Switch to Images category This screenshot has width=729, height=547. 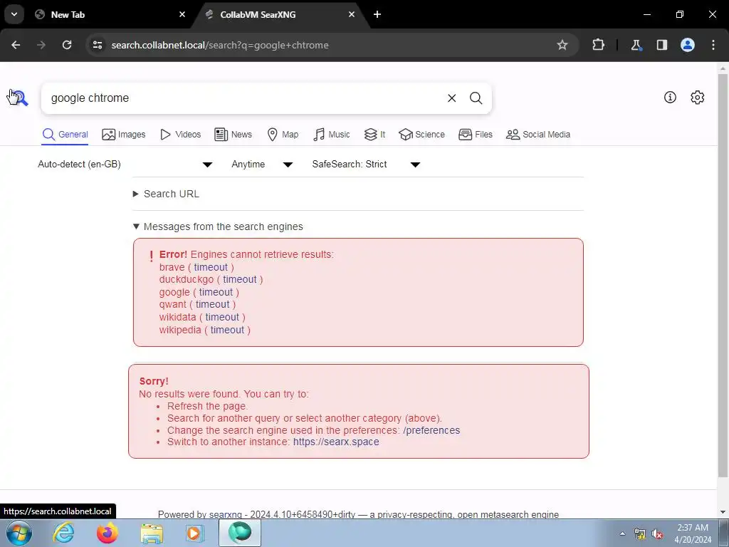(124, 135)
